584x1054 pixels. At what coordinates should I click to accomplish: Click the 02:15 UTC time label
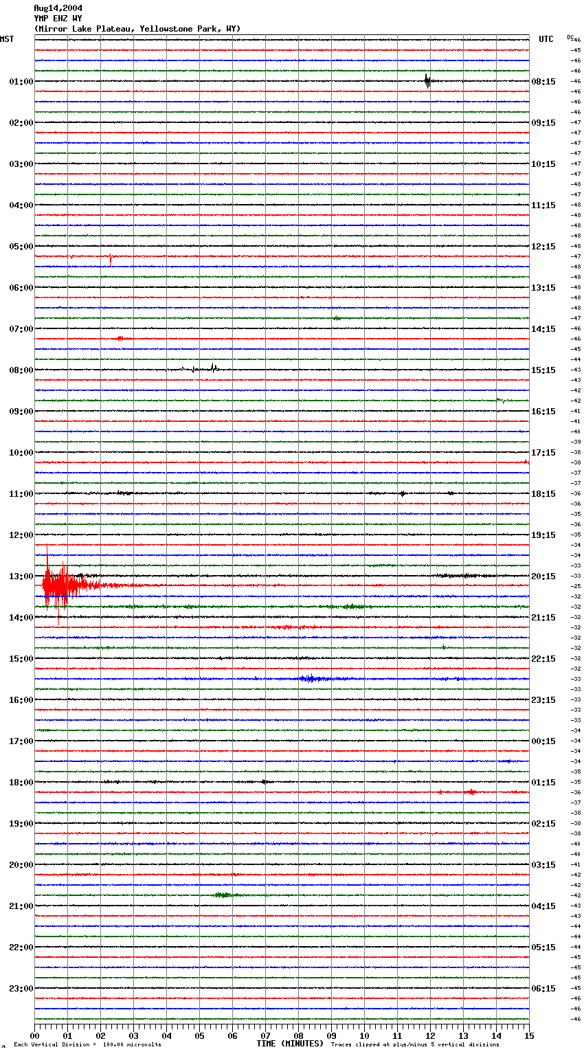click(x=543, y=824)
